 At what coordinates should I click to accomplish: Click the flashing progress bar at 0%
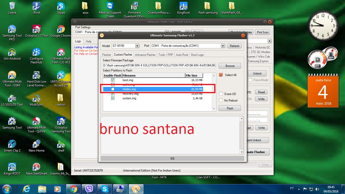(x=172, y=159)
